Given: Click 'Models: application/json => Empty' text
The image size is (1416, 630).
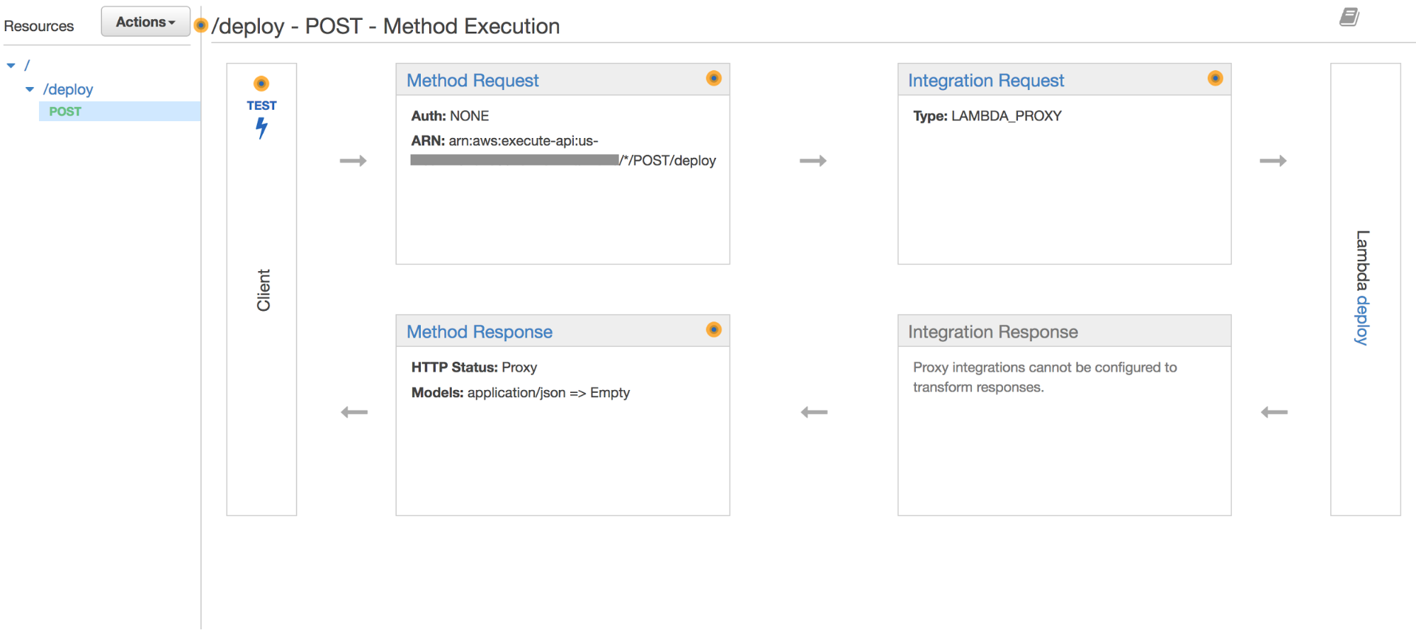Looking at the screenshot, I should tap(521, 393).
